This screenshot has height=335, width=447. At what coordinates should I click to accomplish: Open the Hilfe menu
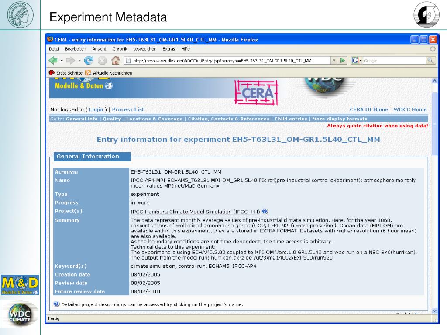[186, 49]
